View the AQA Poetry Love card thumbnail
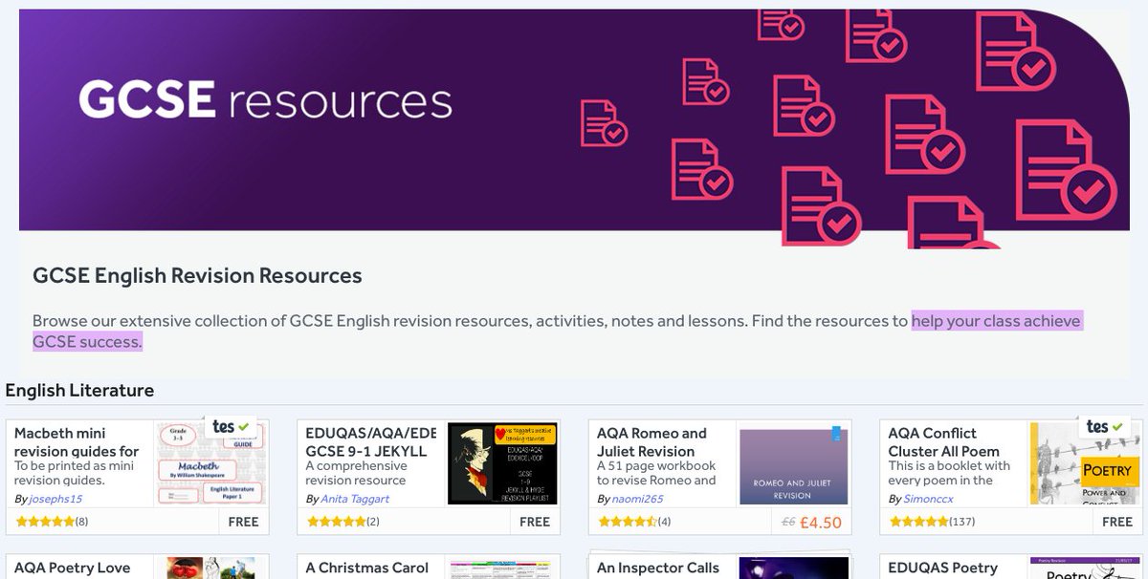This screenshot has width=1148, height=579. tap(210, 568)
